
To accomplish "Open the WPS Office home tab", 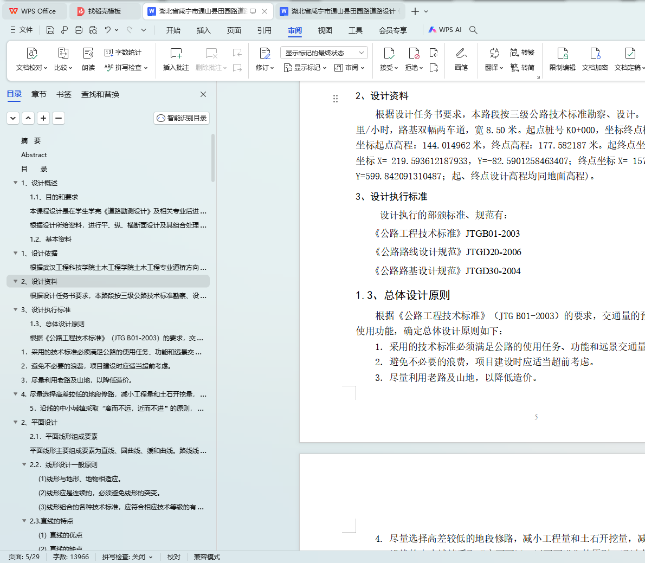I will 34,11.
